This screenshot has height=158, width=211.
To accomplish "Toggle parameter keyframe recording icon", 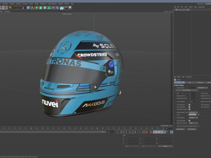I will (164, 132).
